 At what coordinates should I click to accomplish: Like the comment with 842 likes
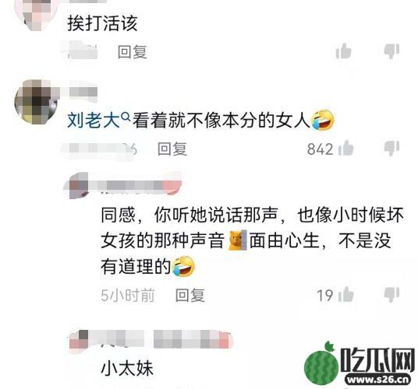[x=346, y=148]
